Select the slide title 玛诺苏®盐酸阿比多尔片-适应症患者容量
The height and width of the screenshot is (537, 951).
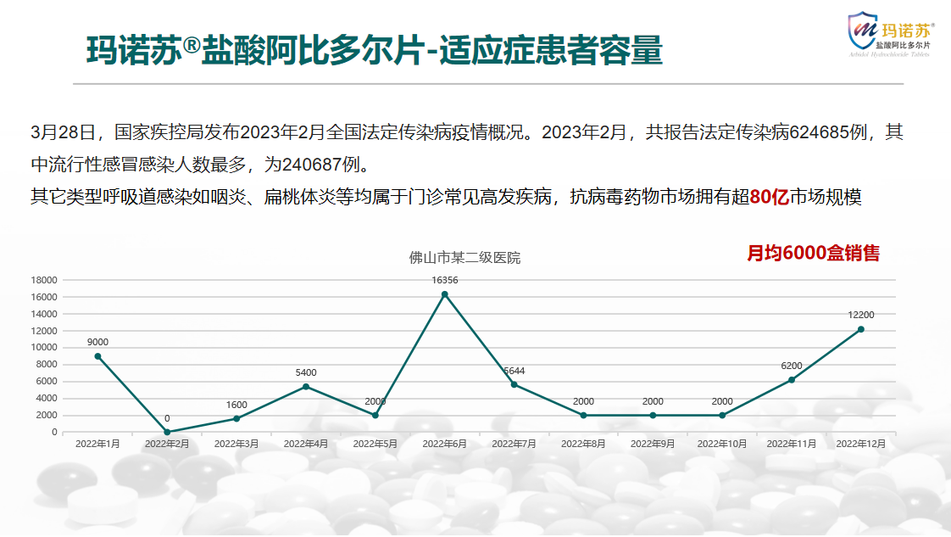tap(374, 50)
